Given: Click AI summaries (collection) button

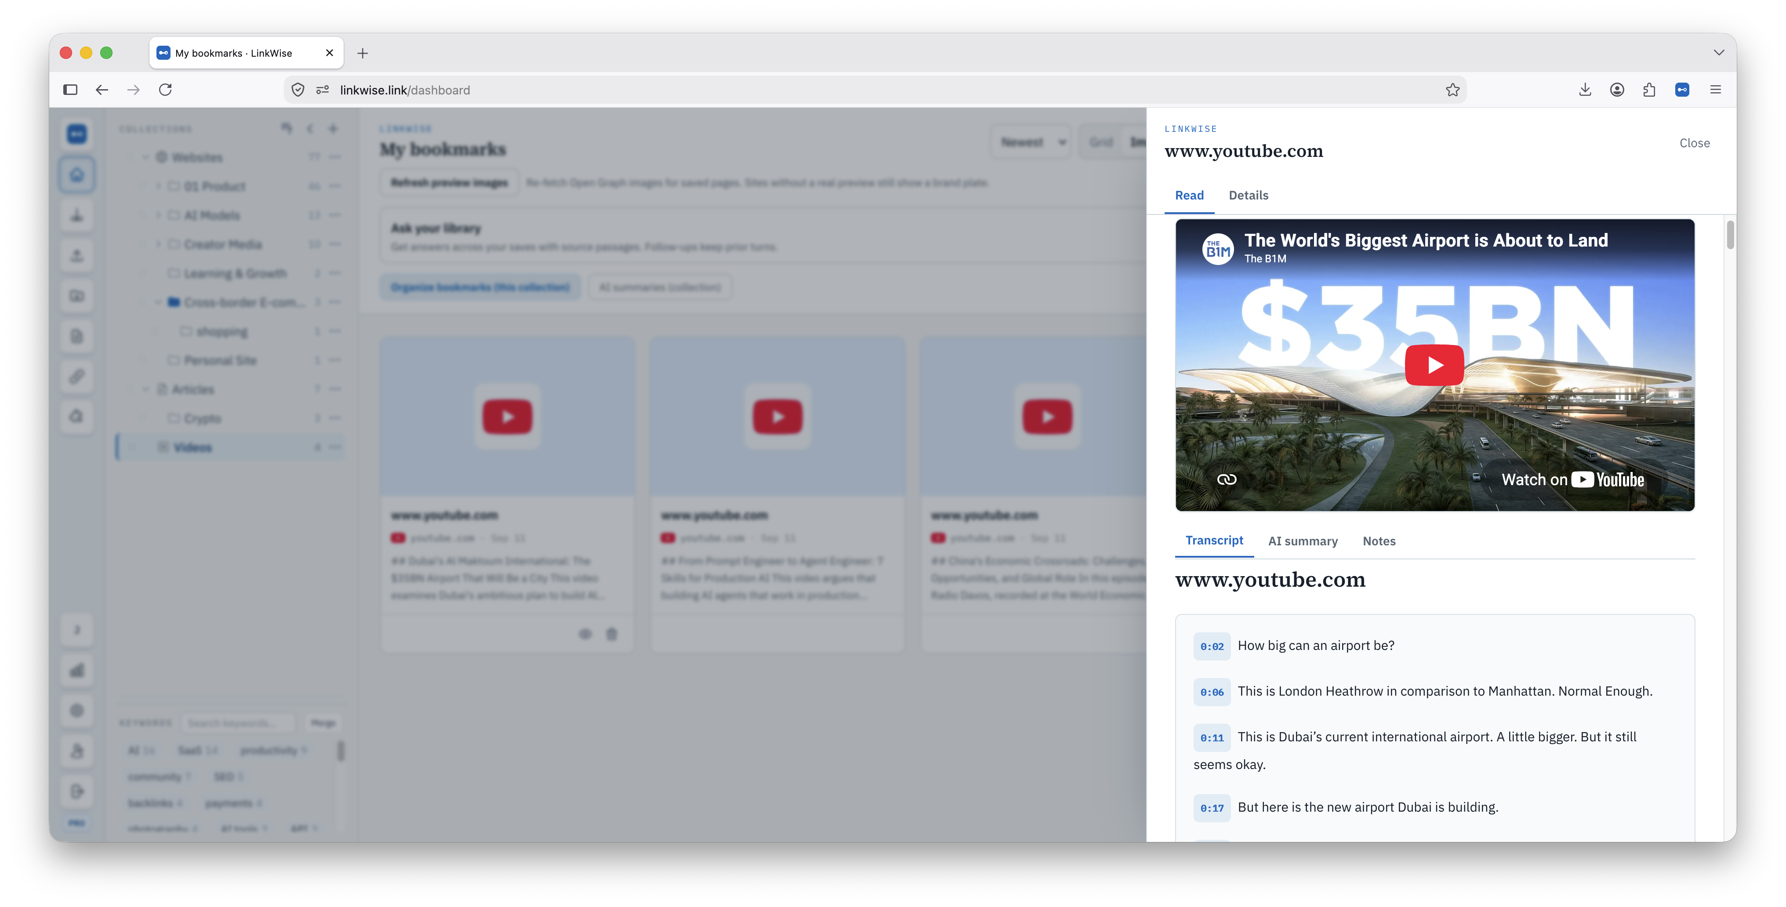Looking at the screenshot, I should tap(659, 287).
